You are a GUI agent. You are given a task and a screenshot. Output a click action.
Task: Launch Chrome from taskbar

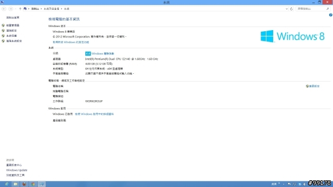33,184
